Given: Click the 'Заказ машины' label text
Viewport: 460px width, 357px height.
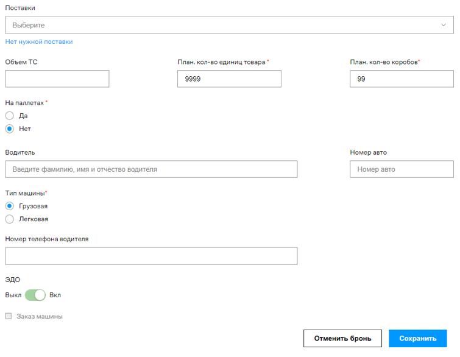Looking at the screenshot, I should (40, 317).
